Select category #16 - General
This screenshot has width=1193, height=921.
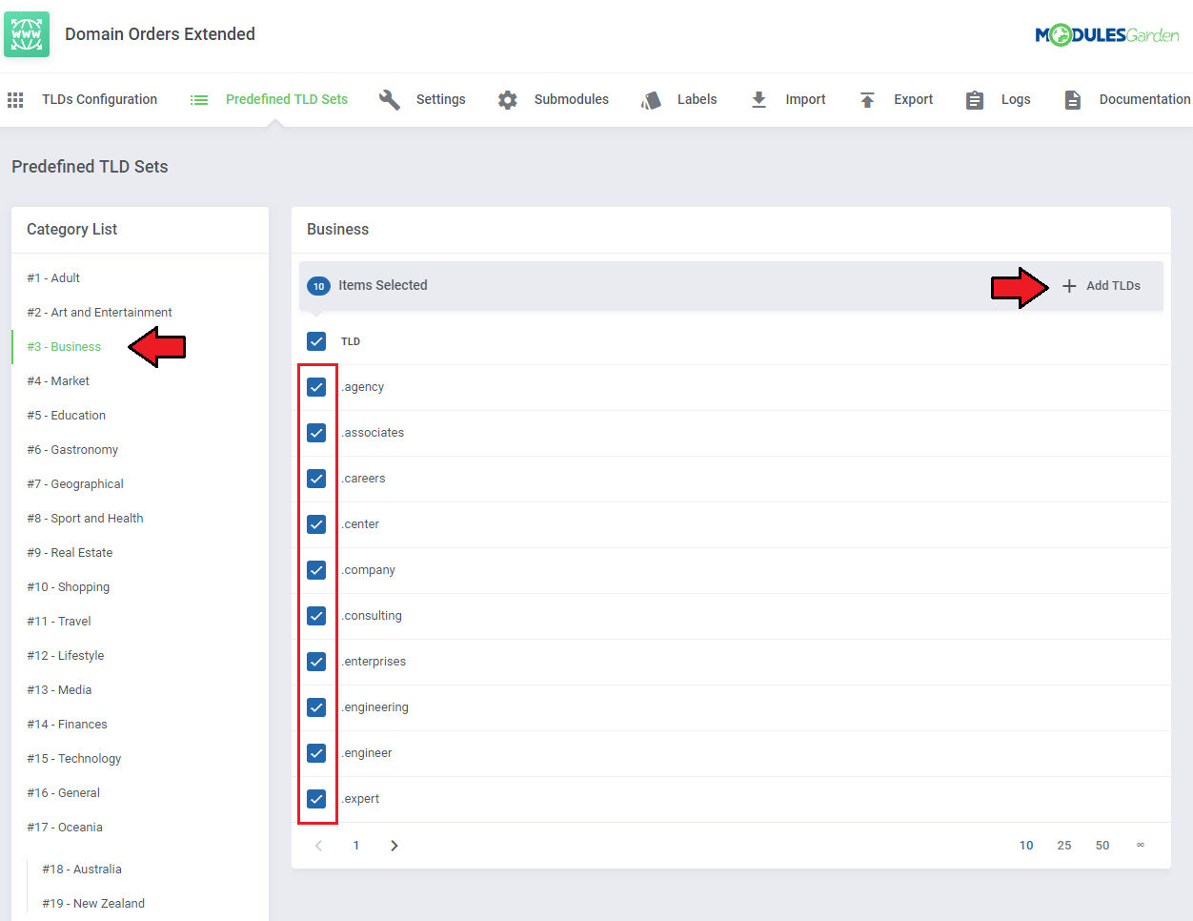[x=63, y=793]
